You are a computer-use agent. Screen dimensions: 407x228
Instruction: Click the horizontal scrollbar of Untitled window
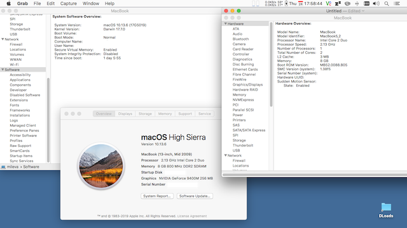315,175
